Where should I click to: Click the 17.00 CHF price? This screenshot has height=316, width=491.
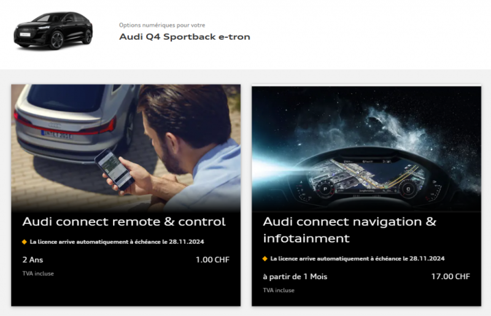tap(450, 277)
